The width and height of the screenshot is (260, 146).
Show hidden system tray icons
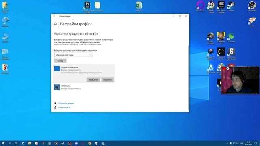(227, 143)
